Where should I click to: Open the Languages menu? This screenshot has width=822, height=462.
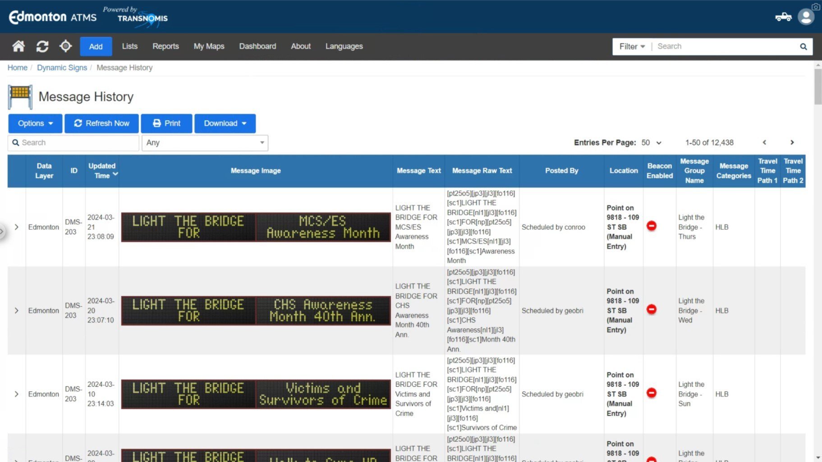pos(344,46)
